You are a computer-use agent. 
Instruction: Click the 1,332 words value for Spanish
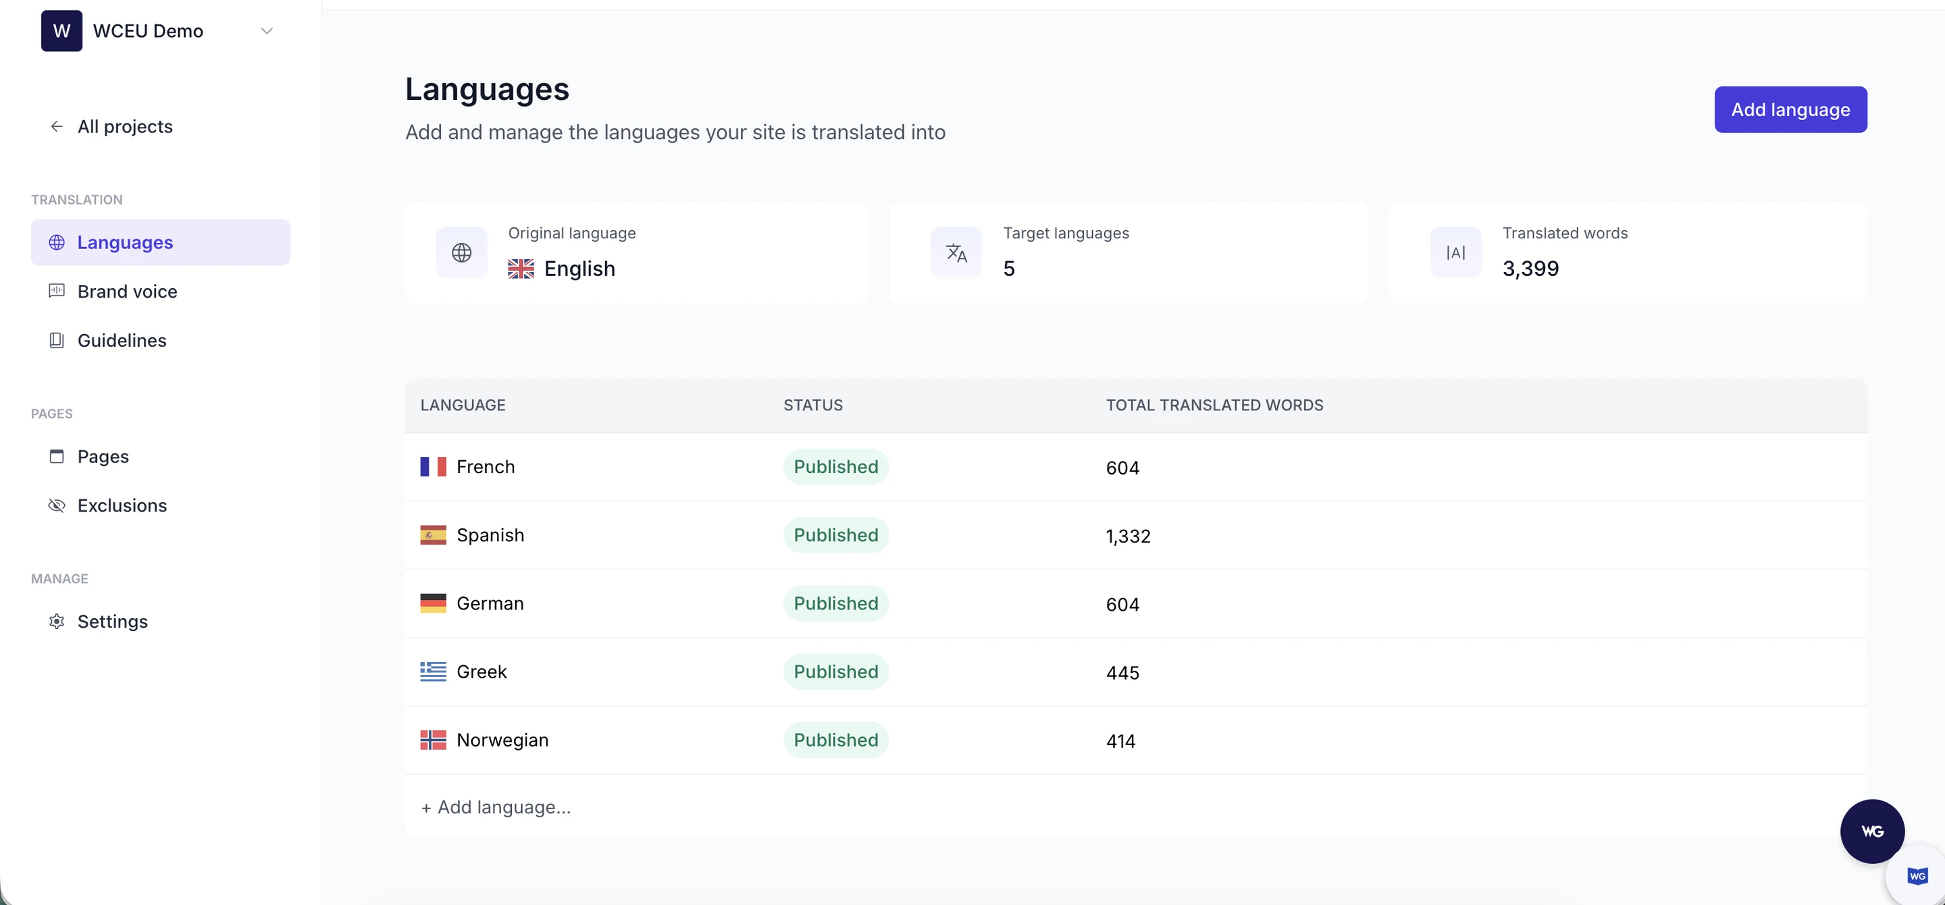coord(1128,536)
